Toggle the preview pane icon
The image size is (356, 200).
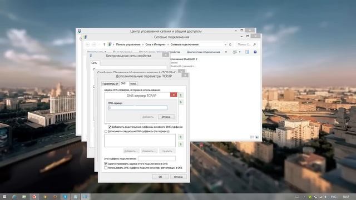(x=247, y=52)
